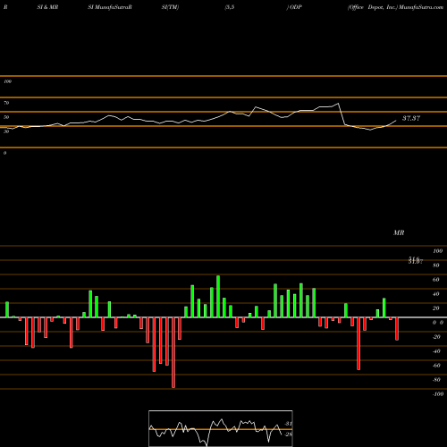
Task: Click the MR label above the histogram
Action: tap(399, 232)
